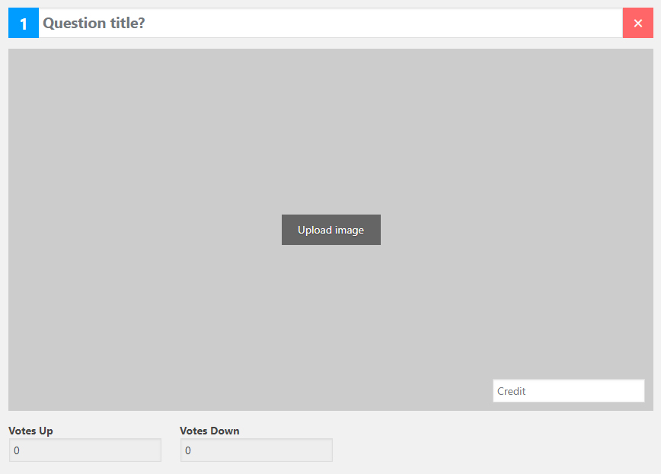Click the dark Upload image control
Viewport: 661px width, 474px height.
pos(330,230)
